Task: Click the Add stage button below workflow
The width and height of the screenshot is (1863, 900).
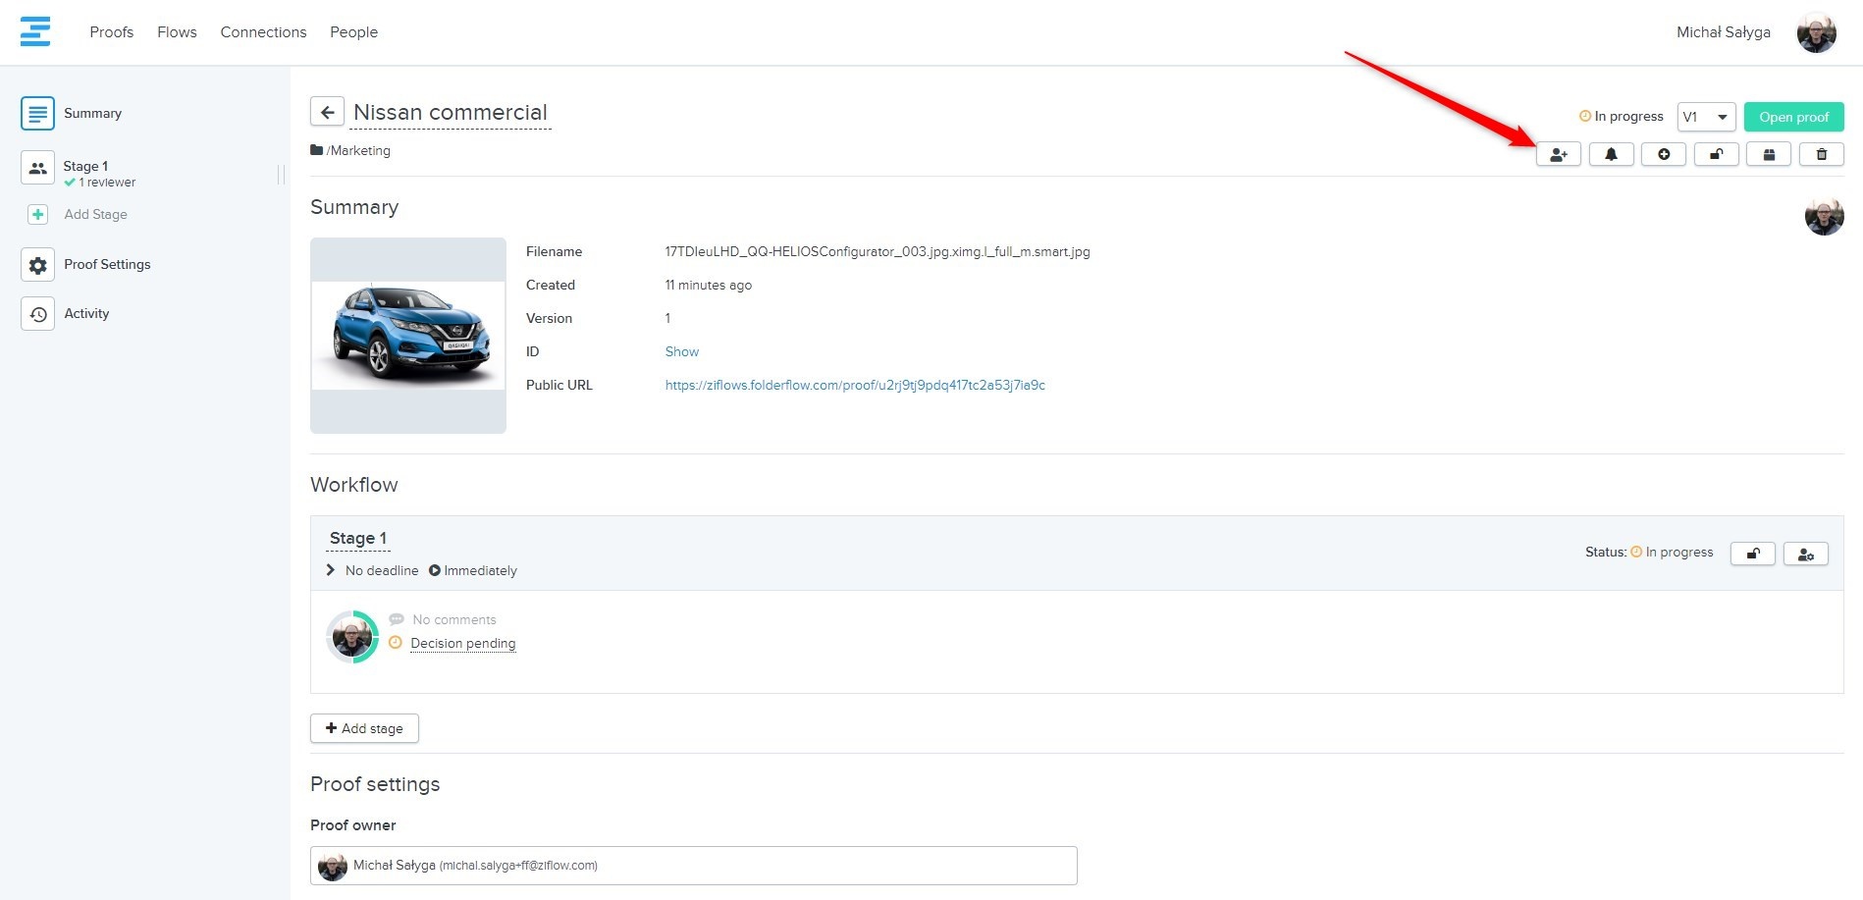Action: [x=364, y=728]
